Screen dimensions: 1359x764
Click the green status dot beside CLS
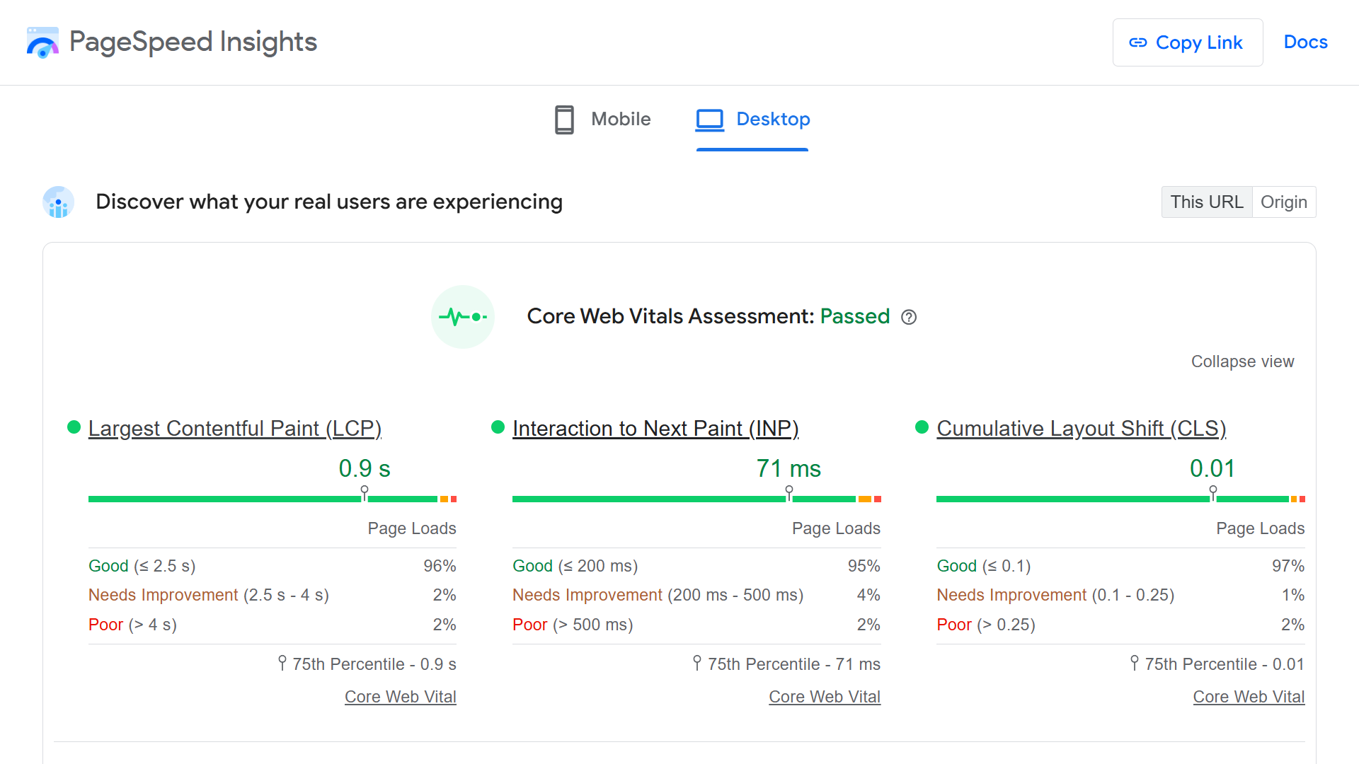tap(922, 427)
